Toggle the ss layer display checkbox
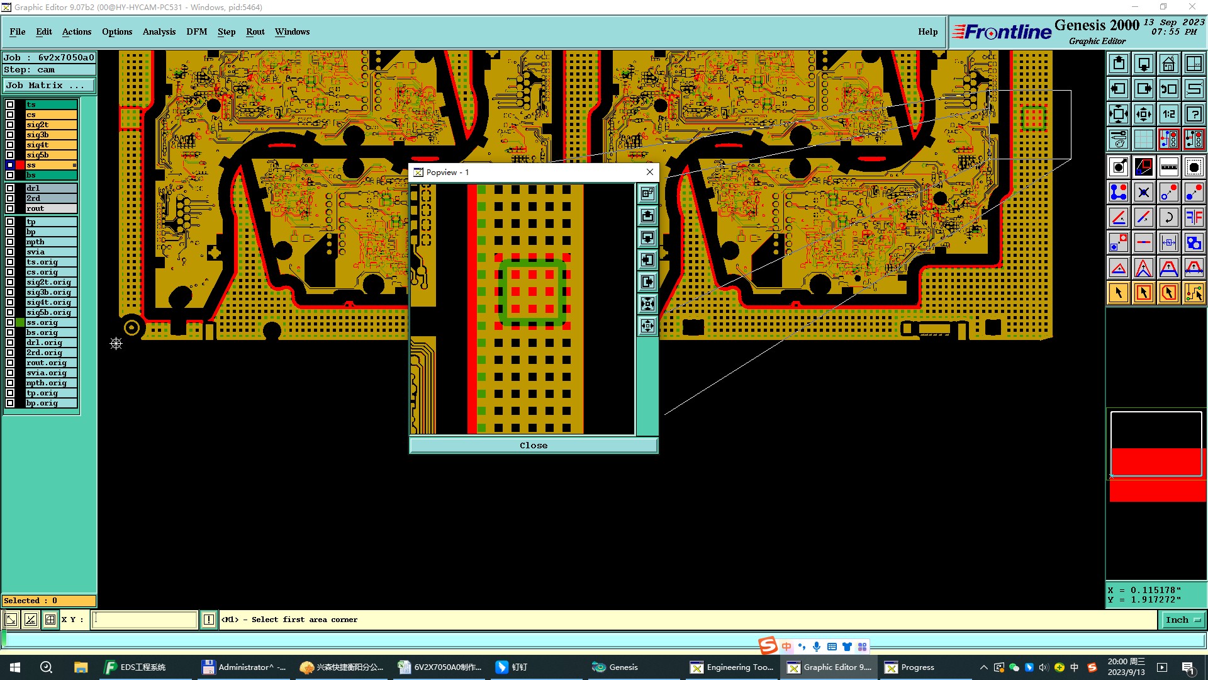This screenshot has height=680, width=1208. (10, 165)
